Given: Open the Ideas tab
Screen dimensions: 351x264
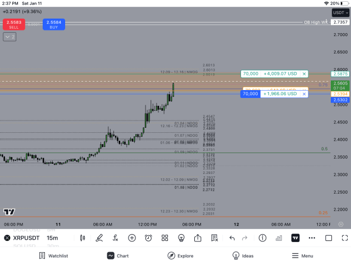Looking at the screenshot, I should coord(243,256).
